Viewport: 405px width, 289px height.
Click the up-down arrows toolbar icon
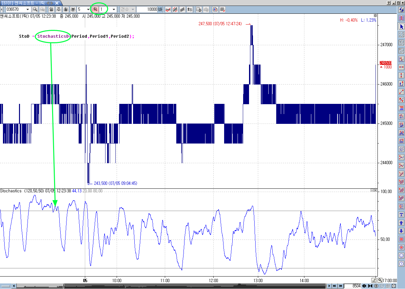point(190,10)
